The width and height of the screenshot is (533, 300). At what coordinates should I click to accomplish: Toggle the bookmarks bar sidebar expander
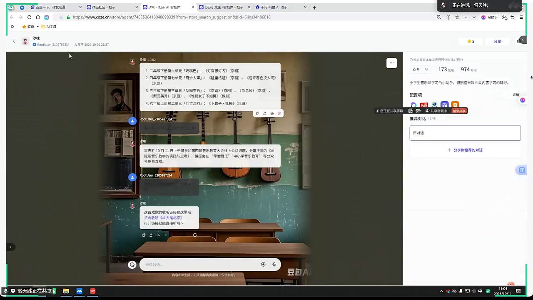(12, 27)
